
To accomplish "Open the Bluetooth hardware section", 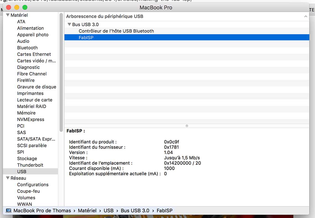I will (x=27, y=48).
